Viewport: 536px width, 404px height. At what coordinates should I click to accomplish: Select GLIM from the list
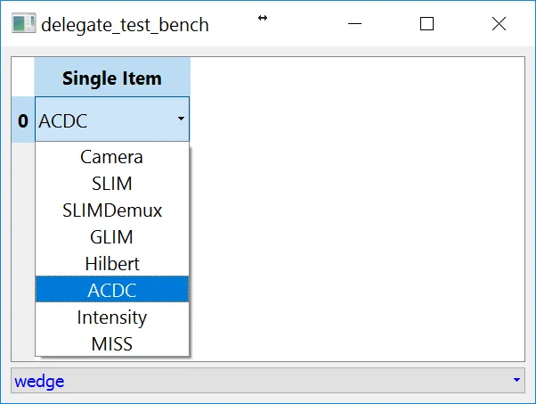112,237
